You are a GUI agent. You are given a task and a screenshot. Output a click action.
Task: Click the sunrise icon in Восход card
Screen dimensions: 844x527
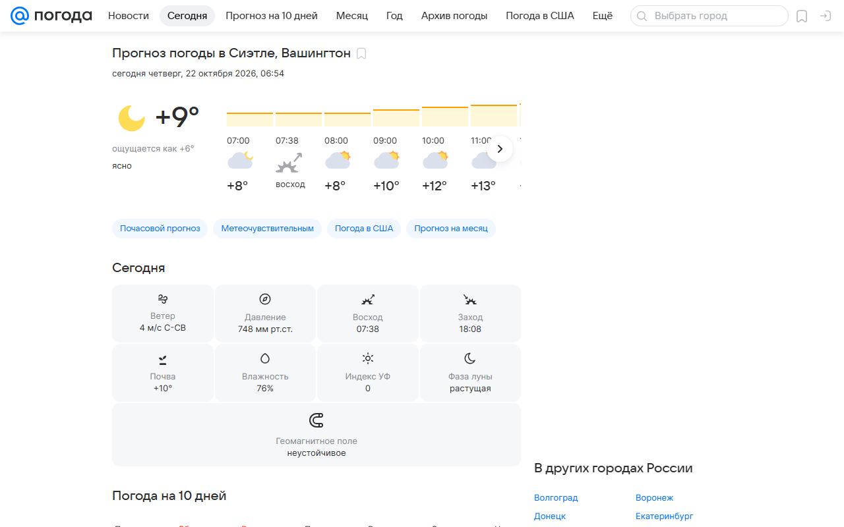click(x=368, y=300)
